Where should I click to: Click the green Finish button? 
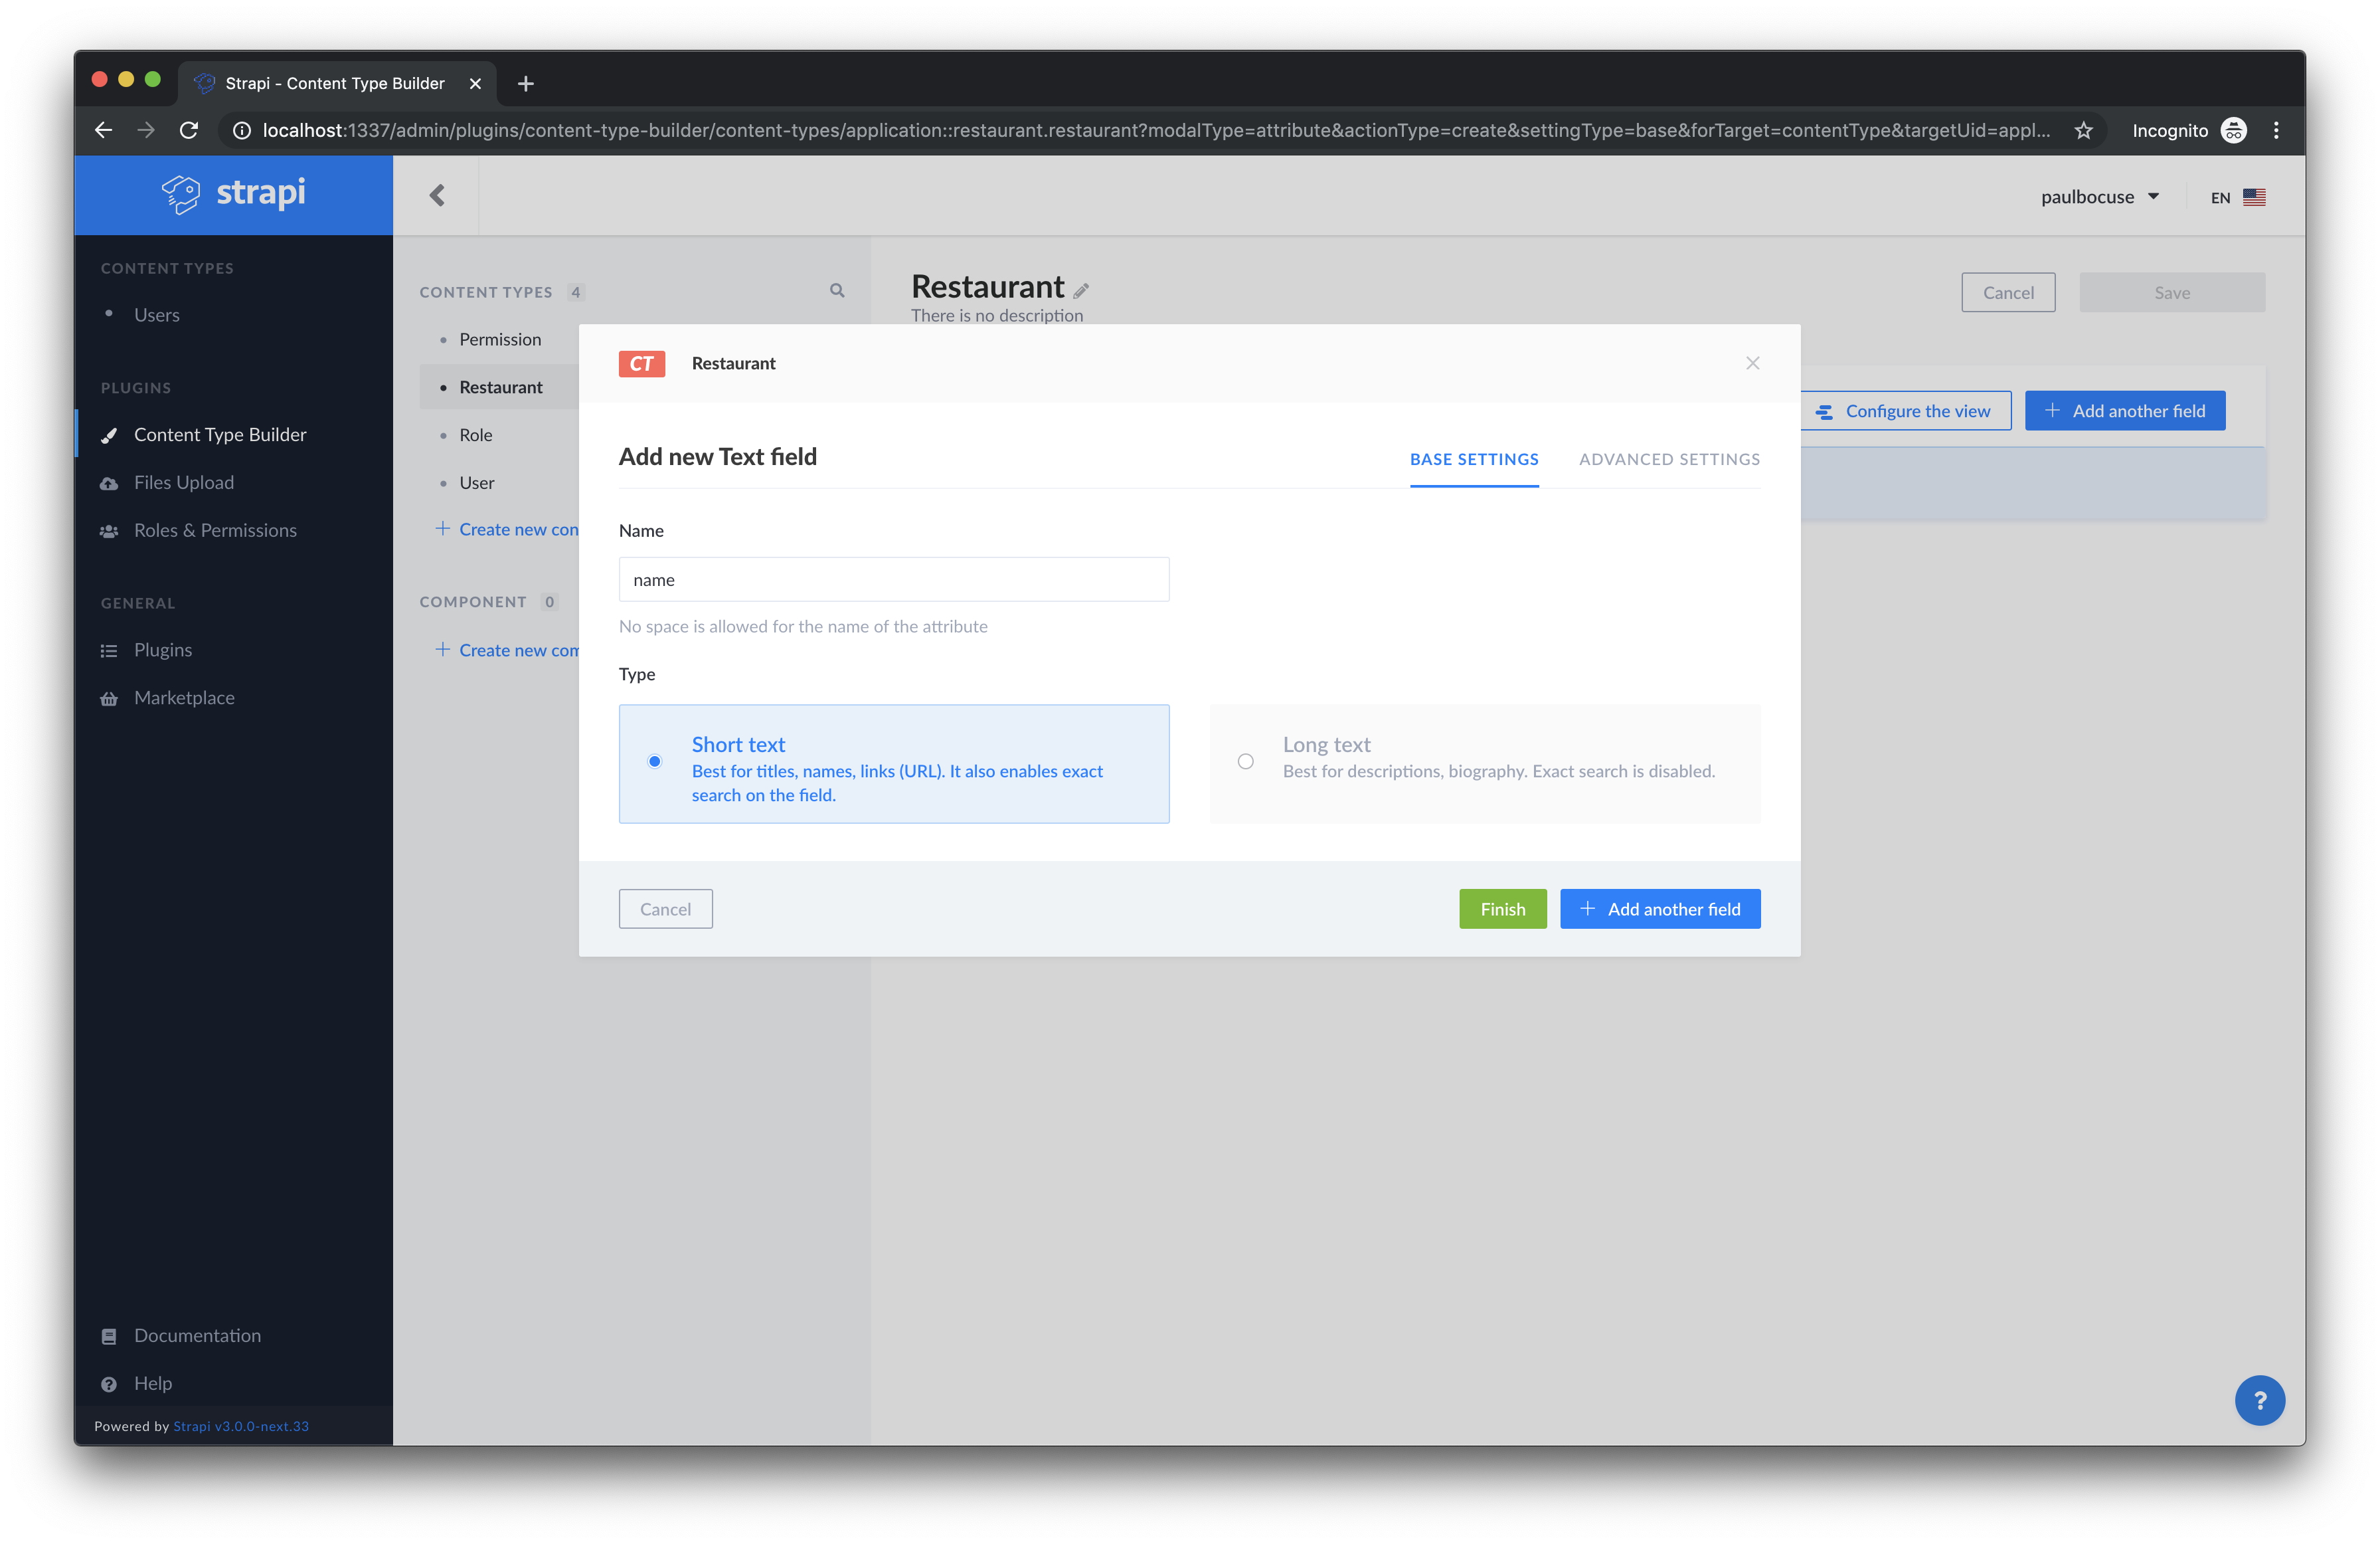(1502, 909)
